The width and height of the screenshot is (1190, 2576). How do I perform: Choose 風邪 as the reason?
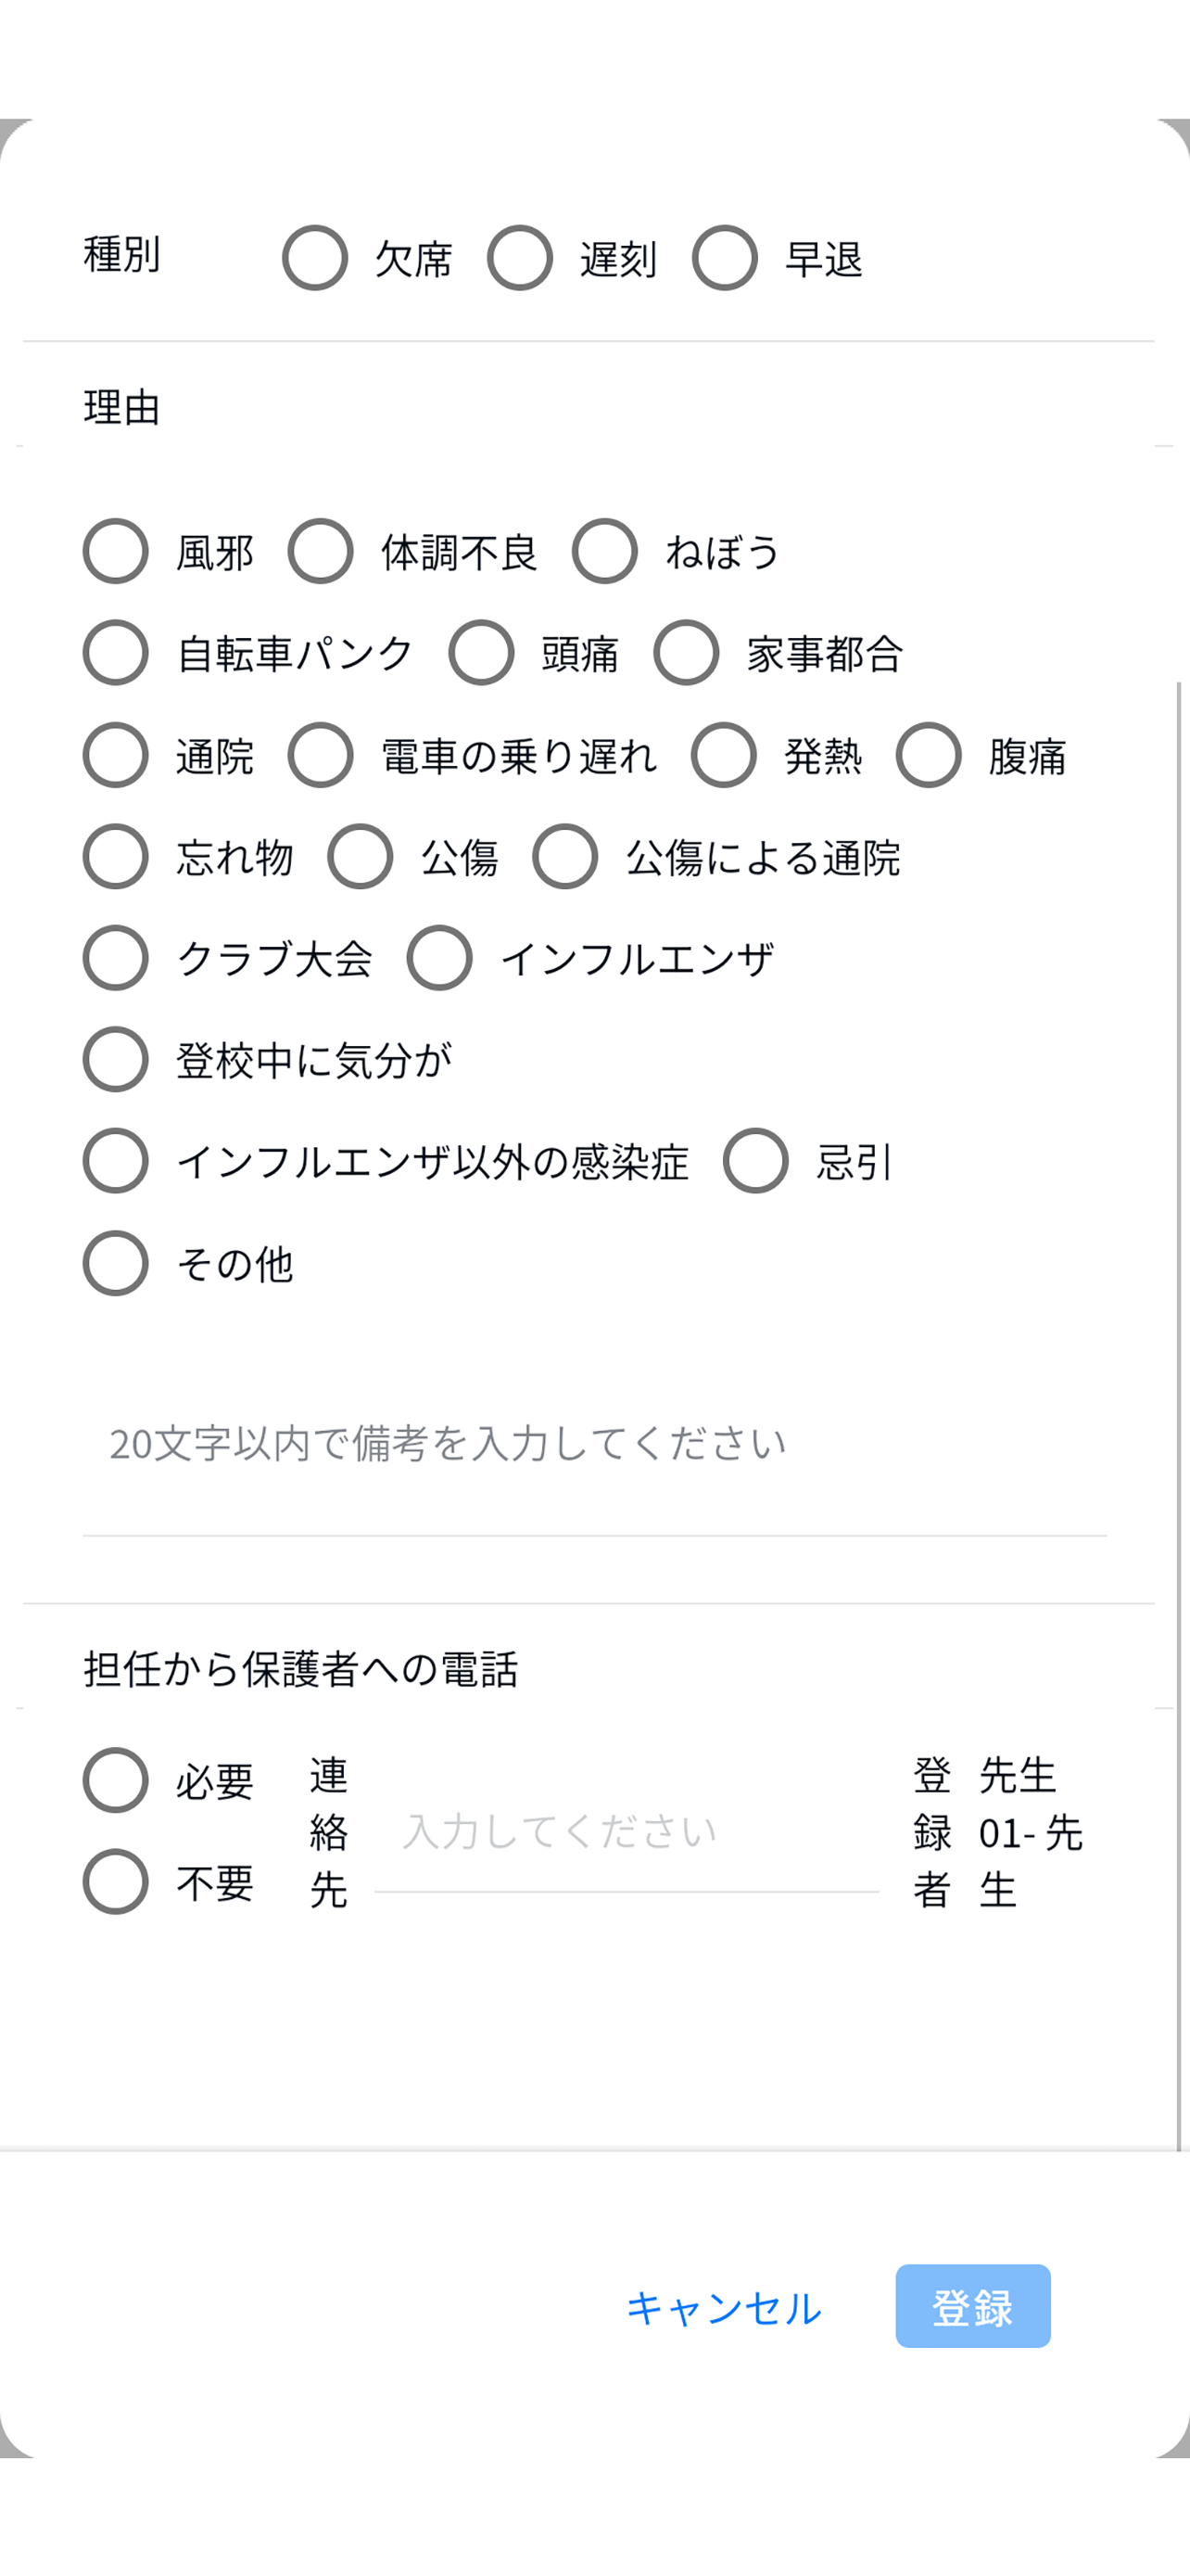click(115, 551)
